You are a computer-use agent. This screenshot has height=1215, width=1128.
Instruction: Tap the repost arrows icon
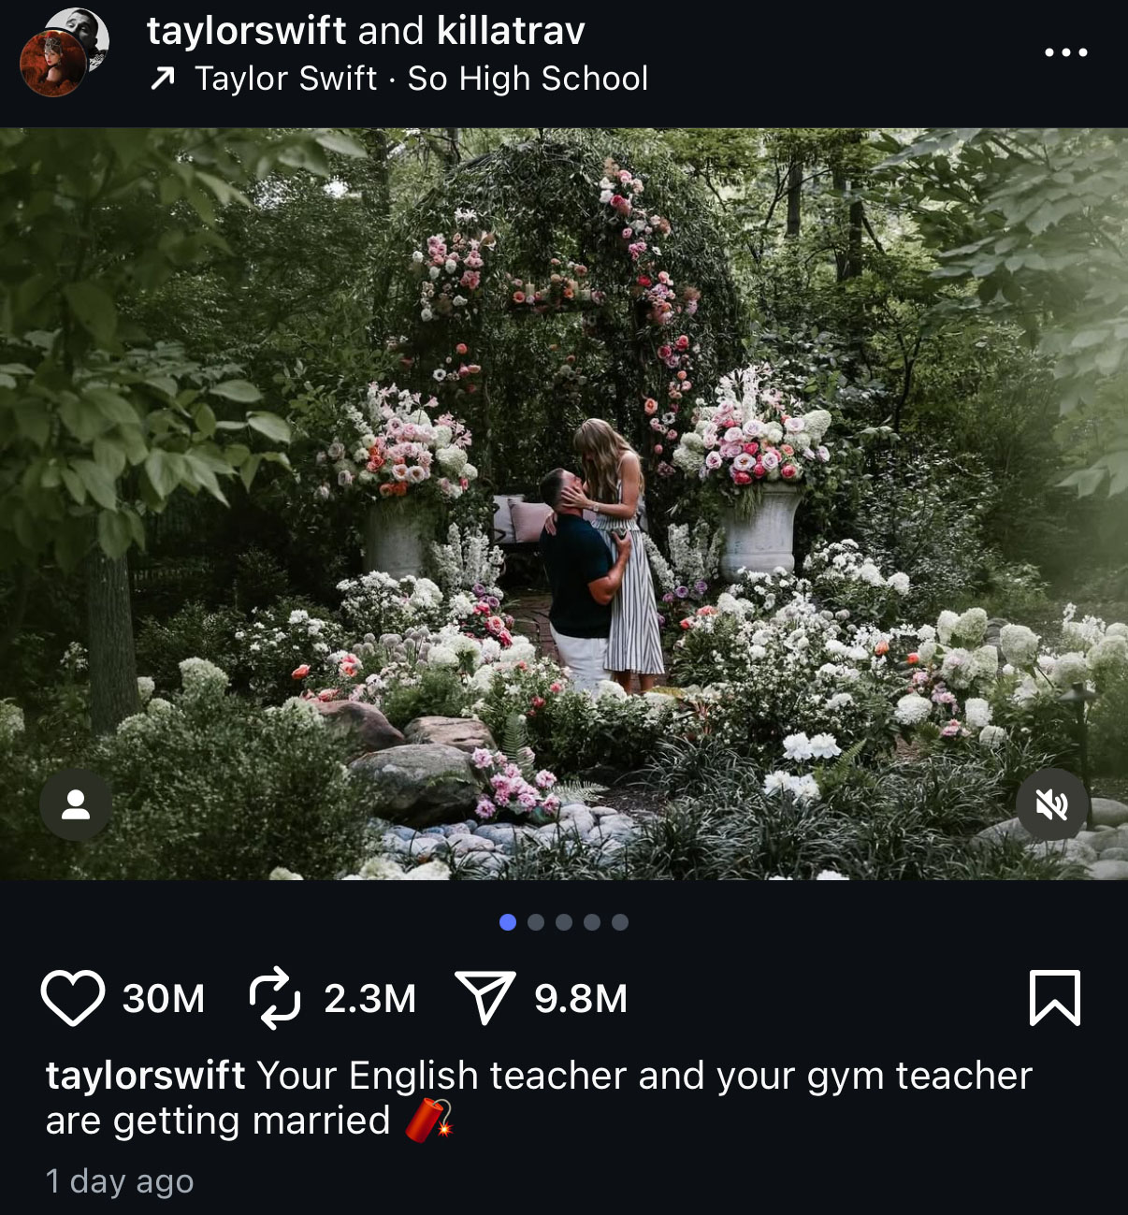274,999
